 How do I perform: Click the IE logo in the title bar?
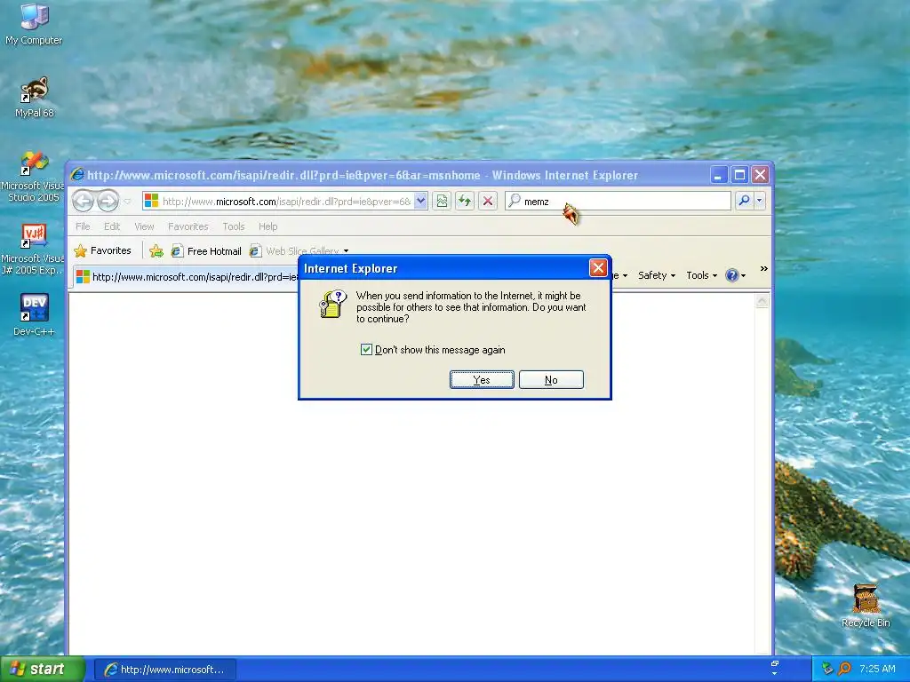(77, 175)
